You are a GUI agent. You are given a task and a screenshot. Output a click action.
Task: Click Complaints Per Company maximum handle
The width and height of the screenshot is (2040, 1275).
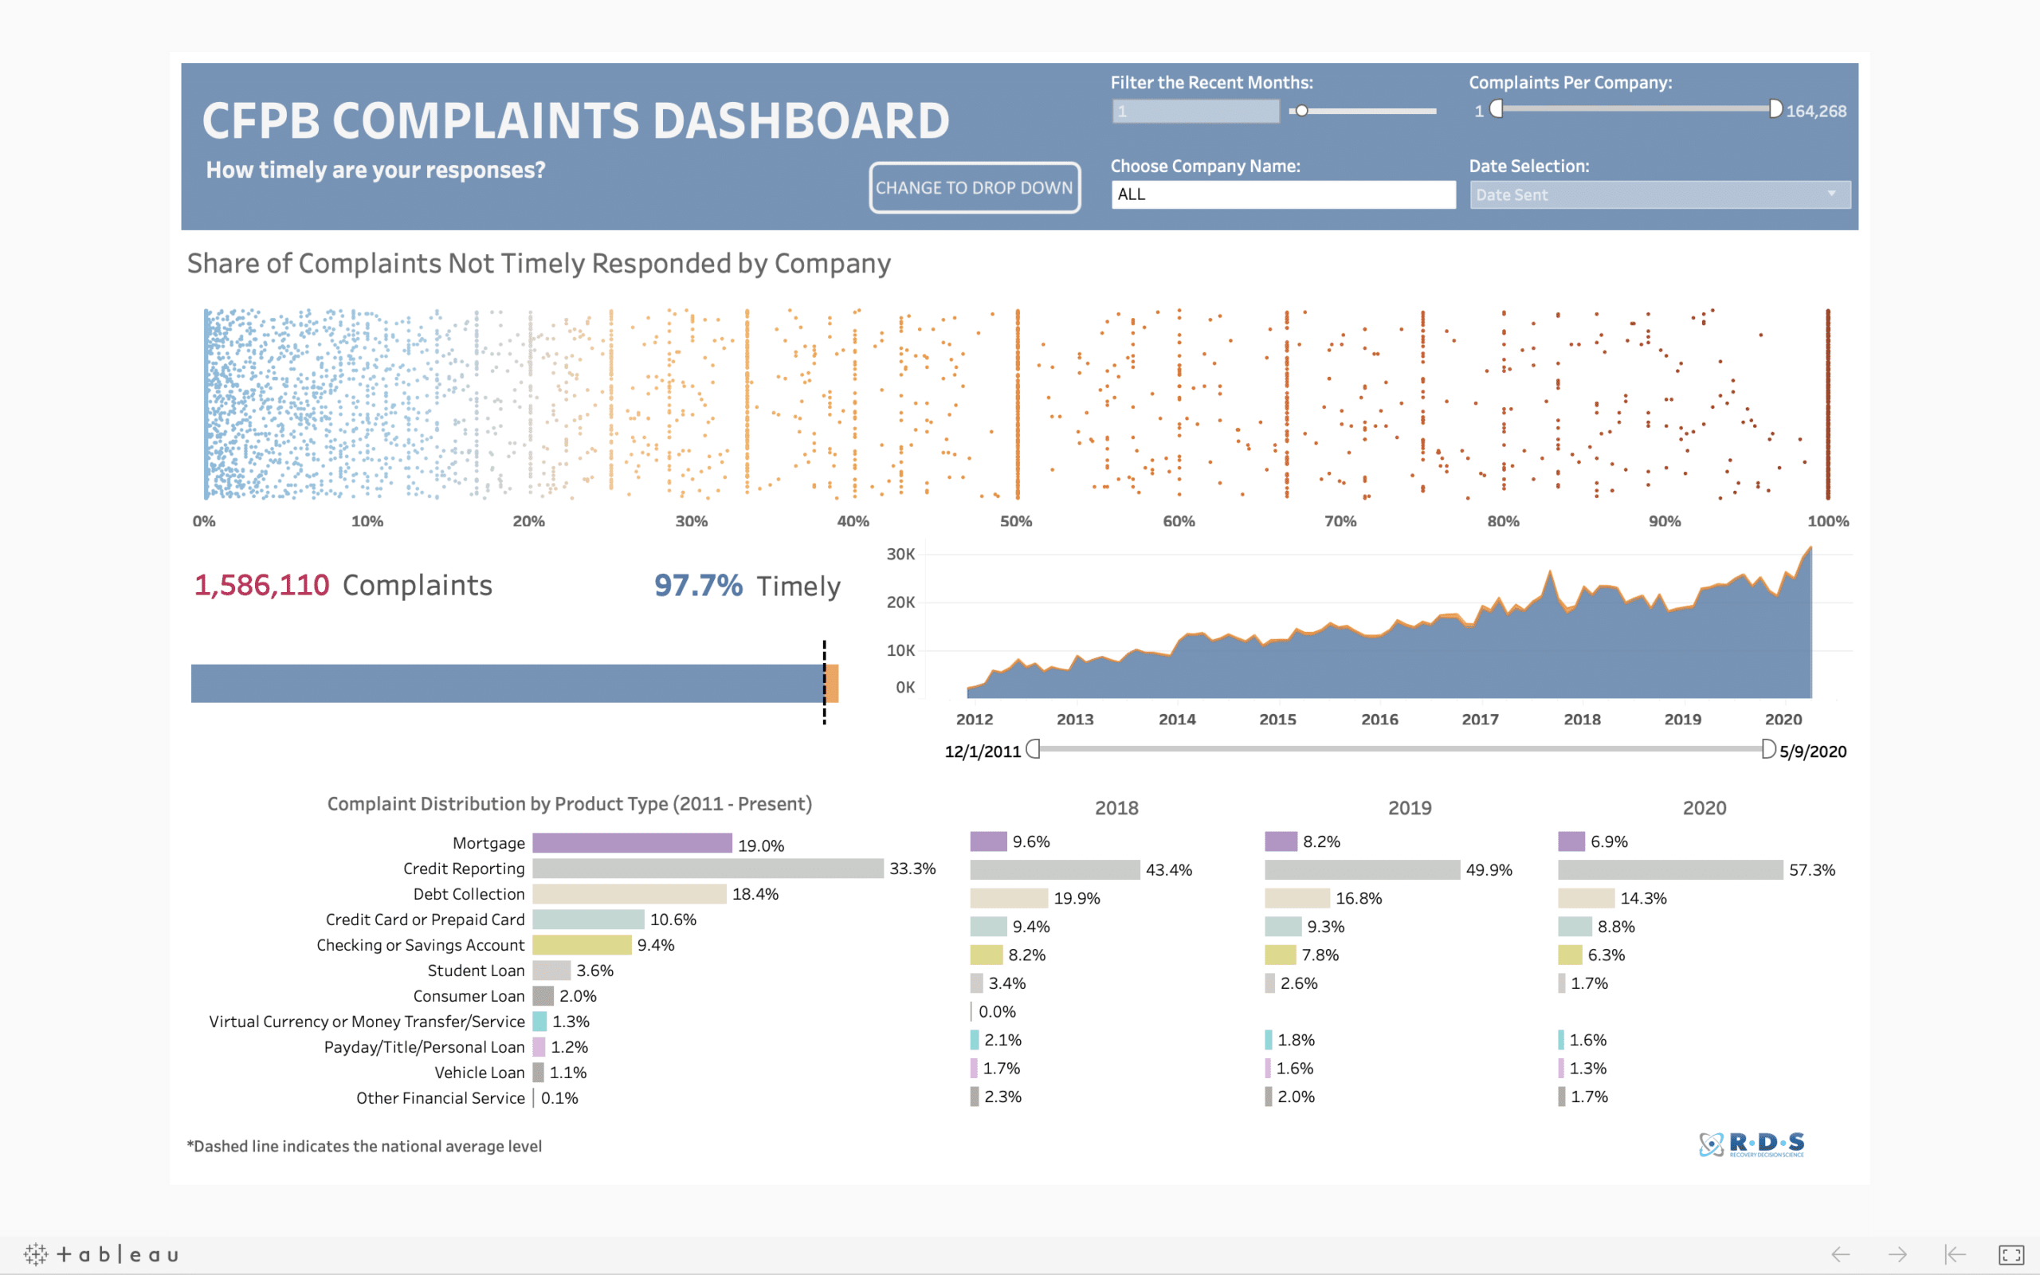tap(1775, 109)
